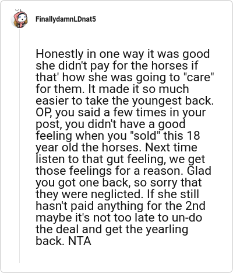The height and width of the screenshot is (273, 233).
Task: Click the number "18" in the comment
Action: pos(193,136)
